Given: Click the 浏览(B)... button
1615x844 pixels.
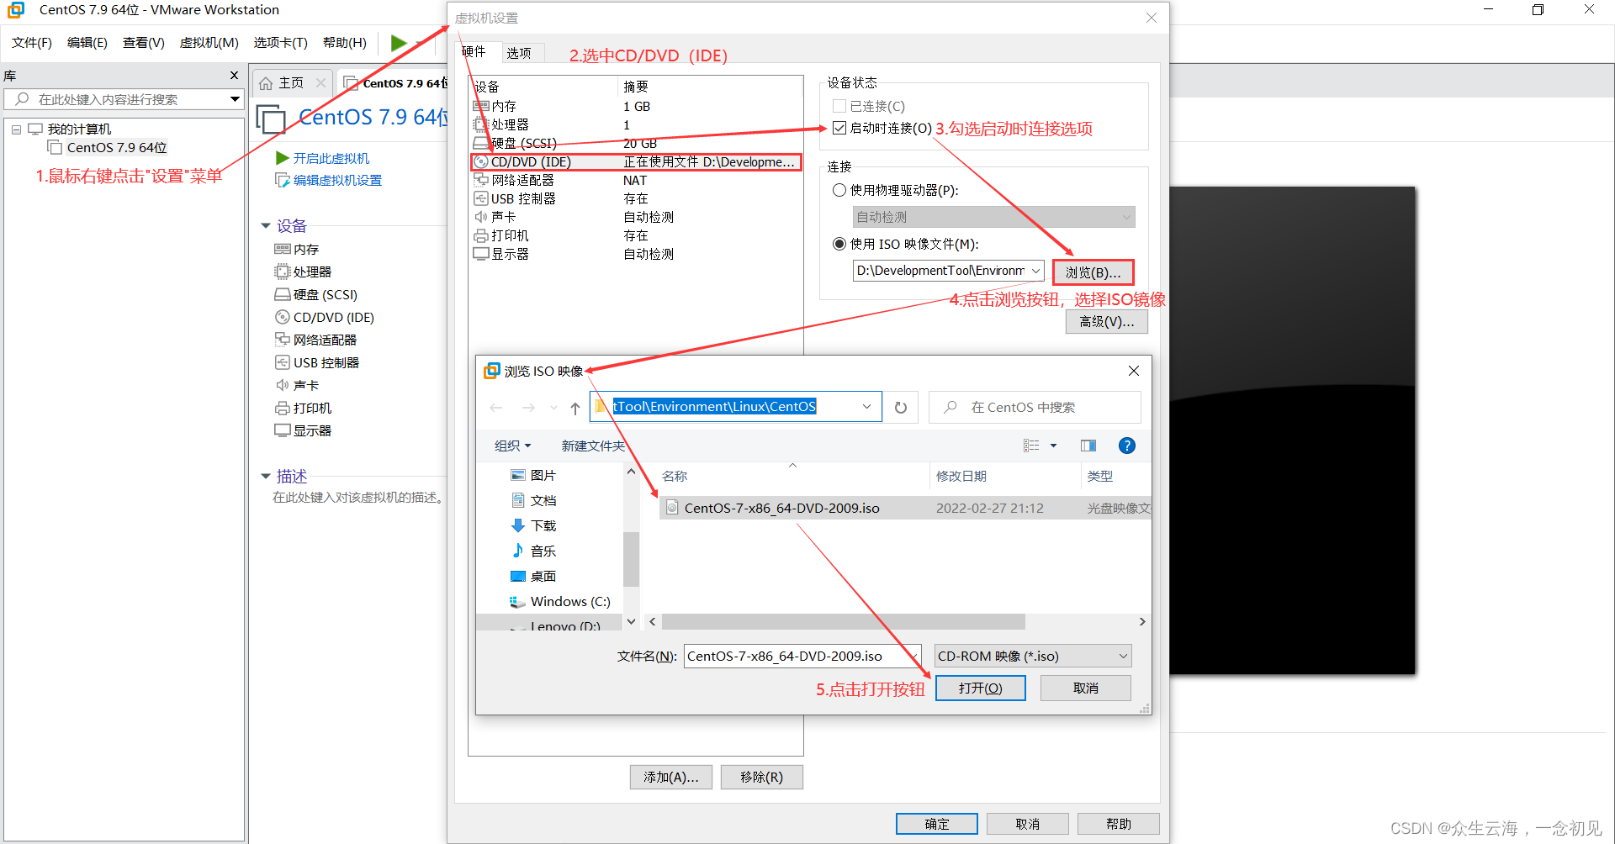Looking at the screenshot, I should [1093, 272].
